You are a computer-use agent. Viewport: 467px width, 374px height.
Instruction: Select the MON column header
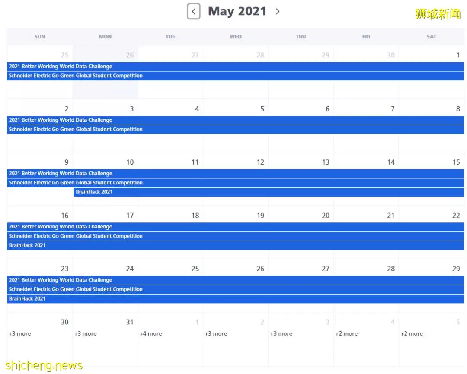105,37
